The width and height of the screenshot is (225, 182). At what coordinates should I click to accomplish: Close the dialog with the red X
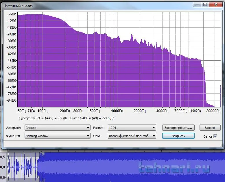[216, 4]
